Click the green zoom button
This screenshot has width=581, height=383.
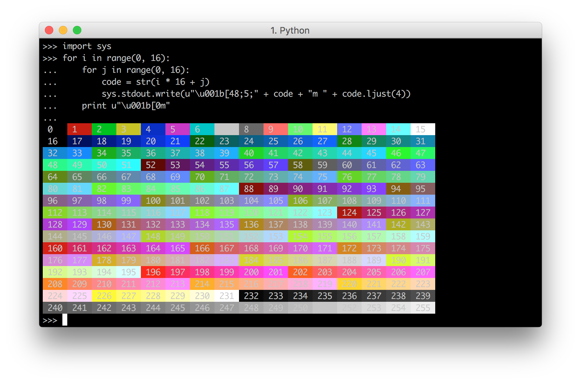77,30
